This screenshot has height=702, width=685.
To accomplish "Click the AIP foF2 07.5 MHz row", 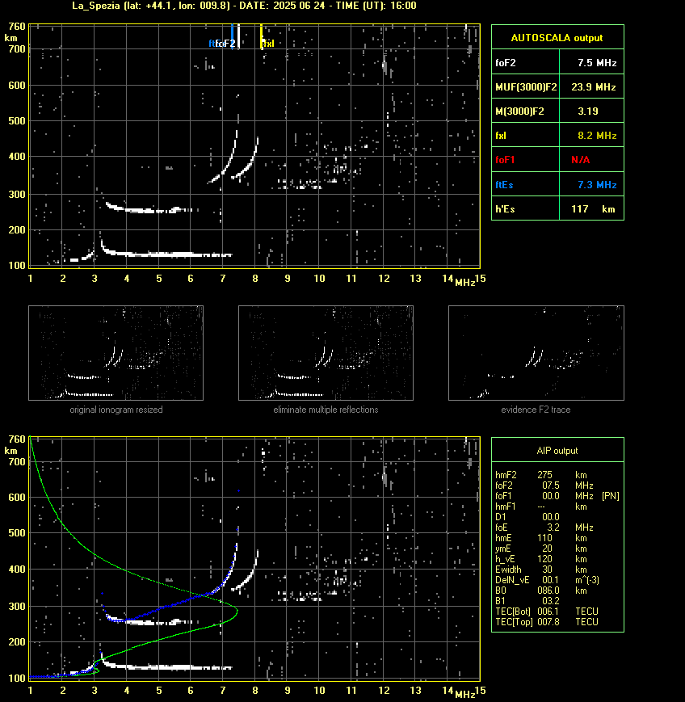I will pyautogui.click(x=544, y=486).
